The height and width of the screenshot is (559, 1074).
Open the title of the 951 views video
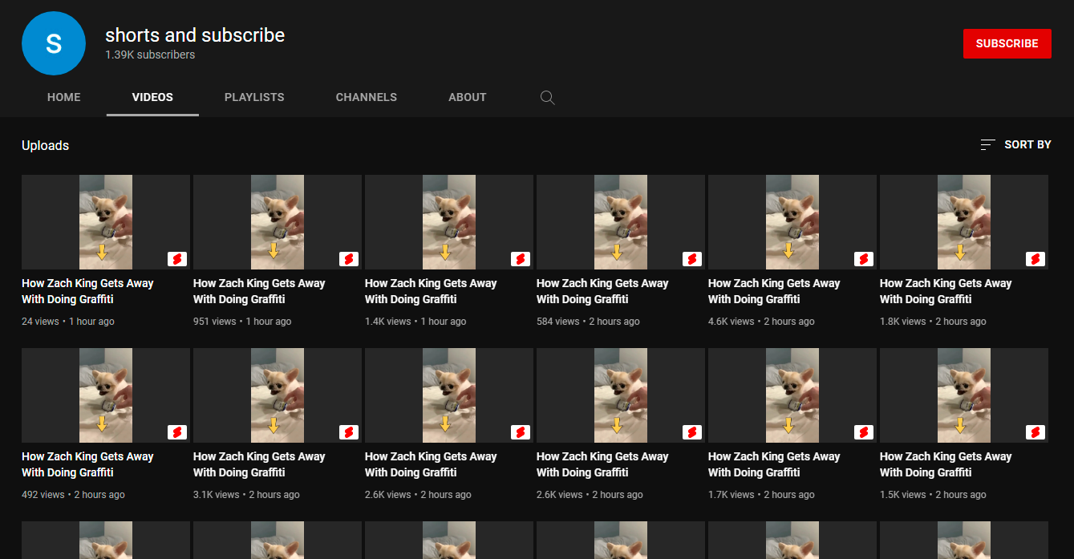click(259, 291)
